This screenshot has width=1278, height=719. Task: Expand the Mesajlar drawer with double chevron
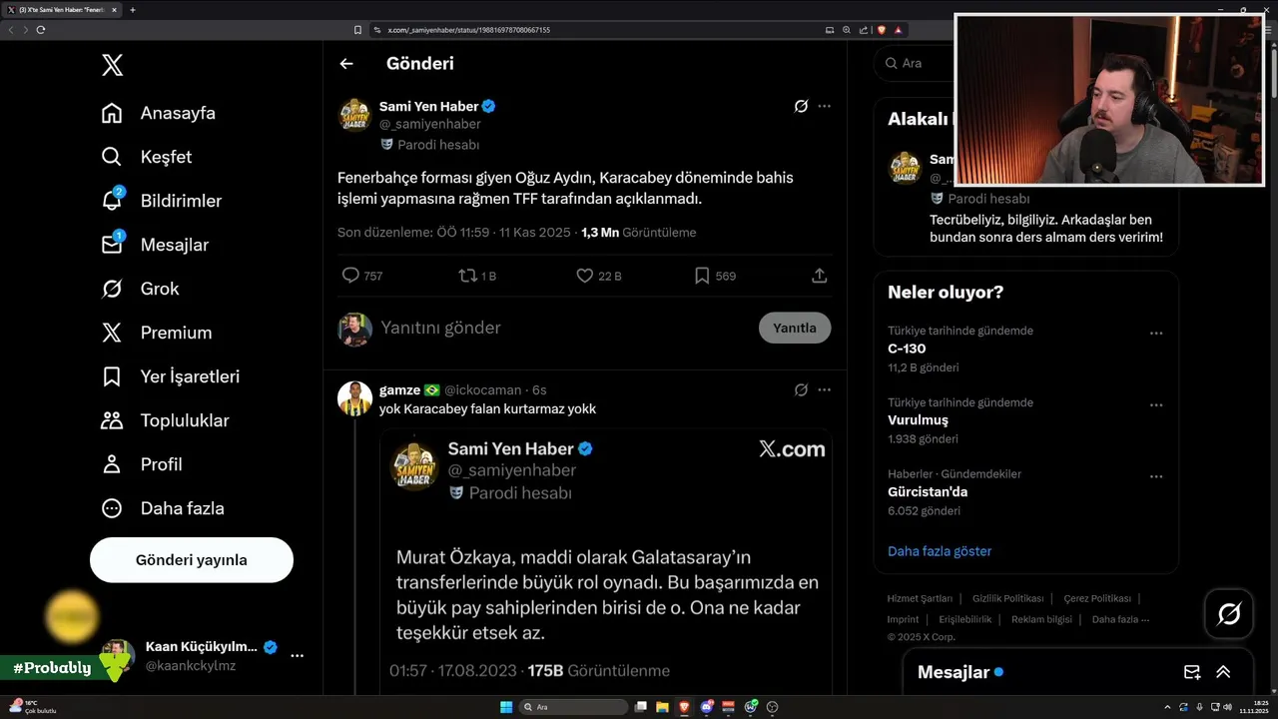click(1223, 672)
